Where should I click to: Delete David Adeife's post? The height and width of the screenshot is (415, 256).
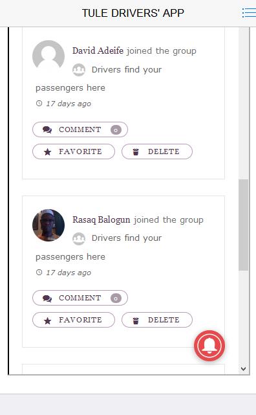coord(157,151)
